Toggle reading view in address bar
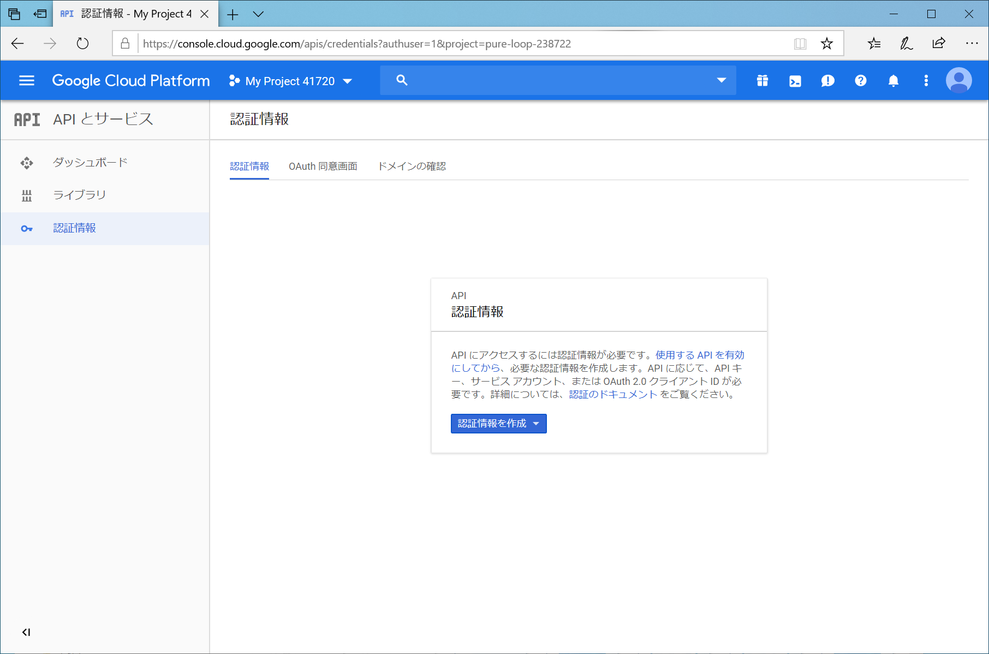The image size is (989, 654). coord(800,44)
